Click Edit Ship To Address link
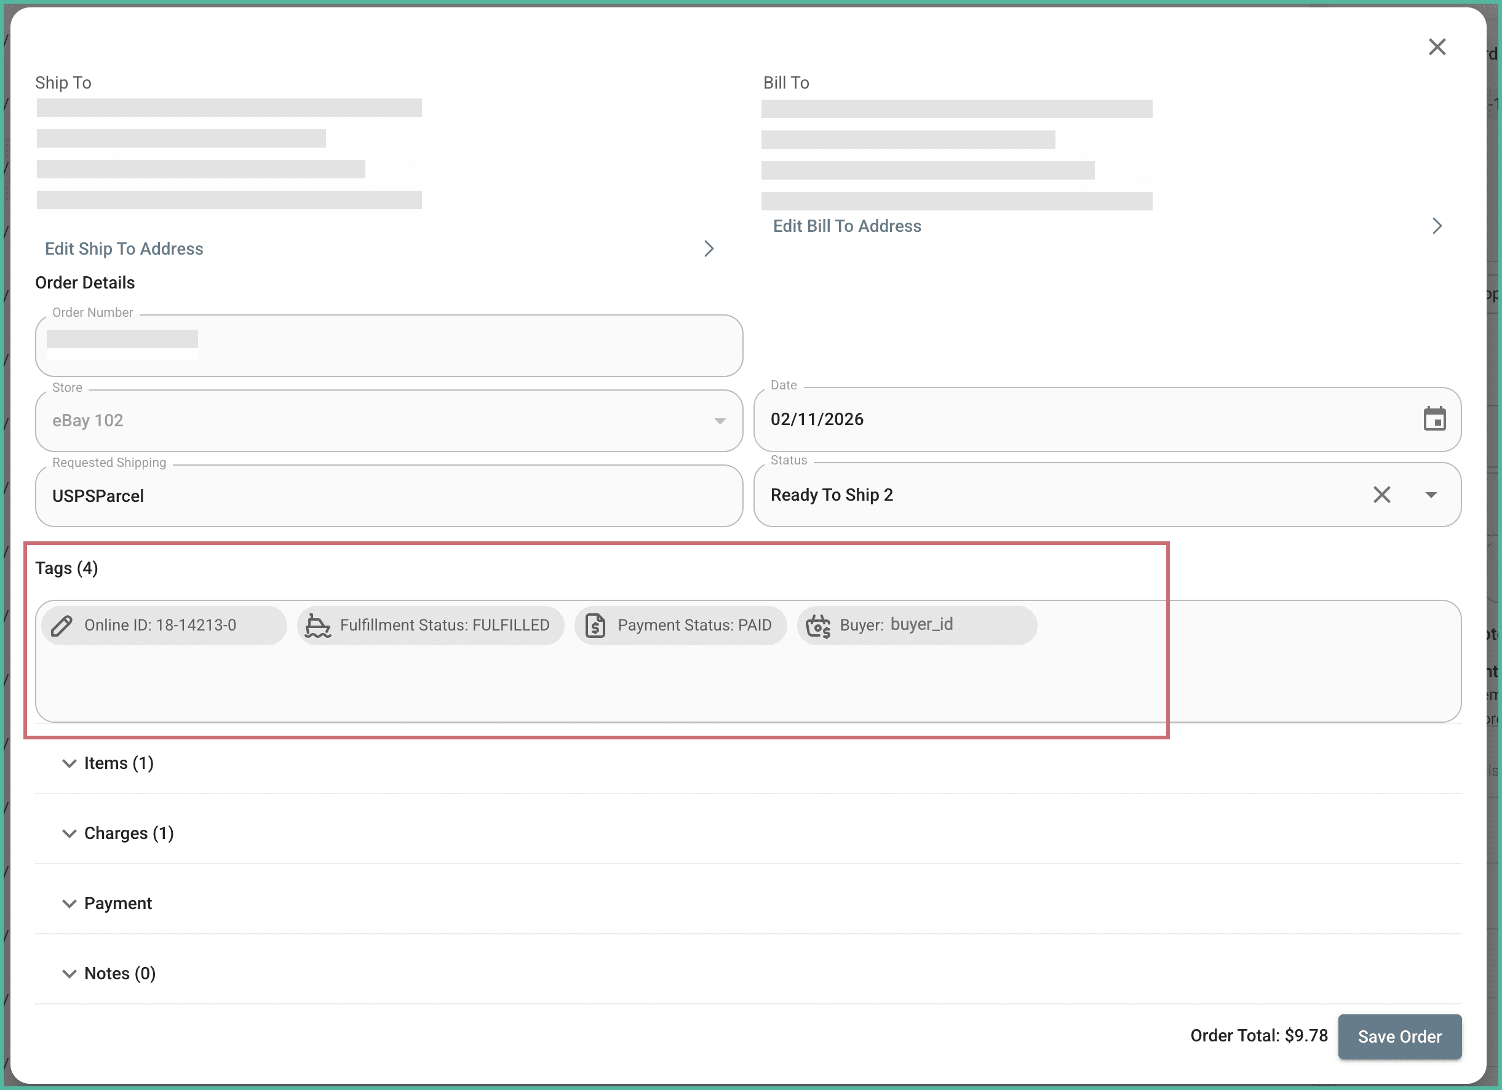The width and height of the screenshot is (1502, 1090). [124, 249]
